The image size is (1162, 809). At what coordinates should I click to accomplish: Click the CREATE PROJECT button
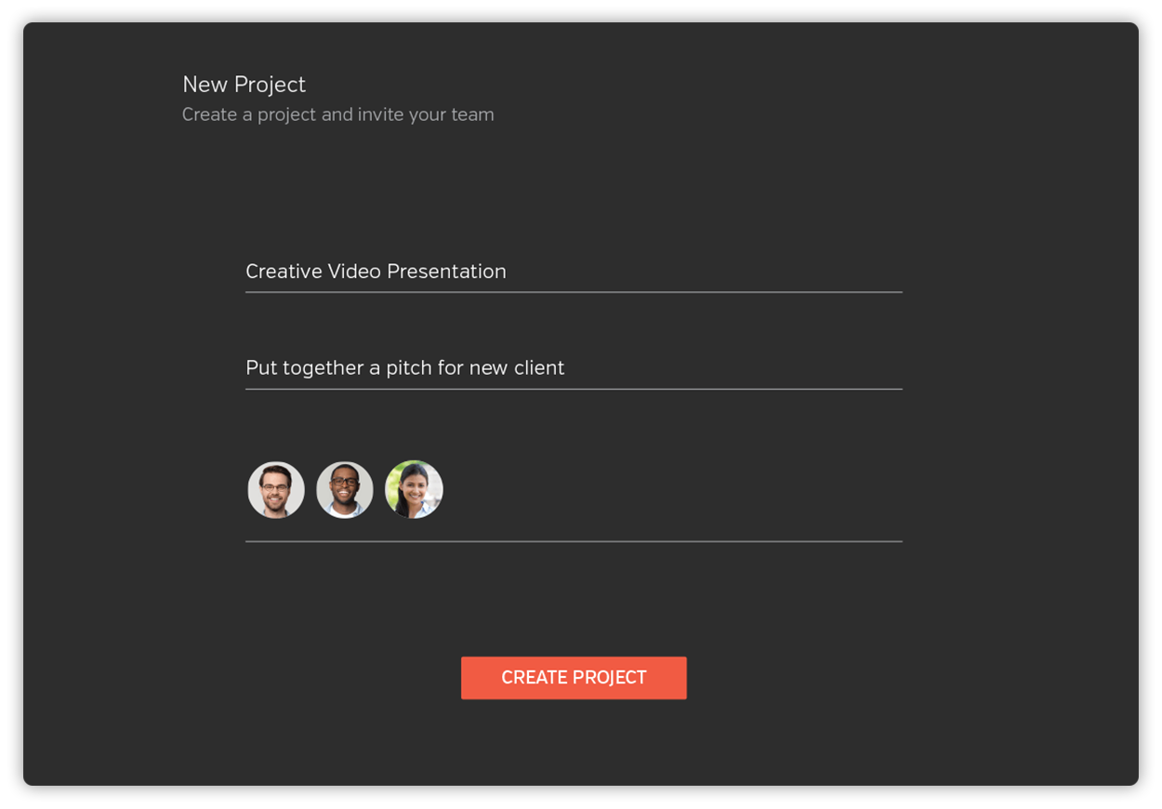[x=574, y=678]
